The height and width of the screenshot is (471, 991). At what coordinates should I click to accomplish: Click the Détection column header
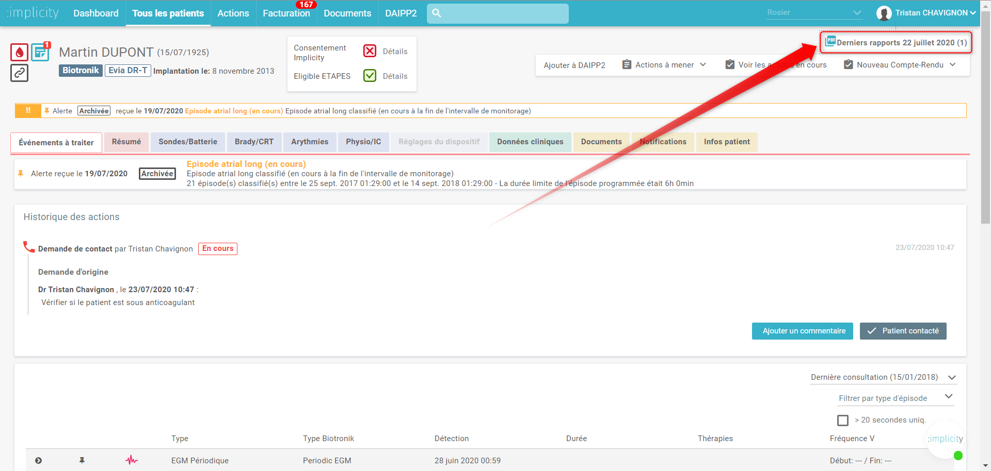[x=452, y=439]
